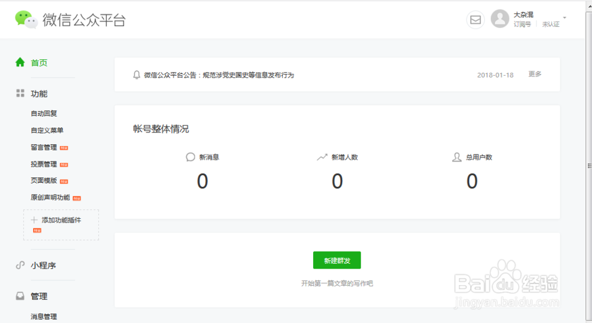
Task: Click the green 新建群发 button
Action: [337, 260]
